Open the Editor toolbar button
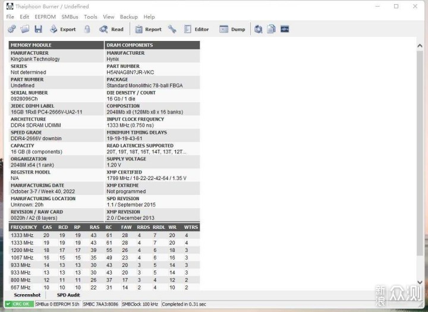 pos(196,29)
